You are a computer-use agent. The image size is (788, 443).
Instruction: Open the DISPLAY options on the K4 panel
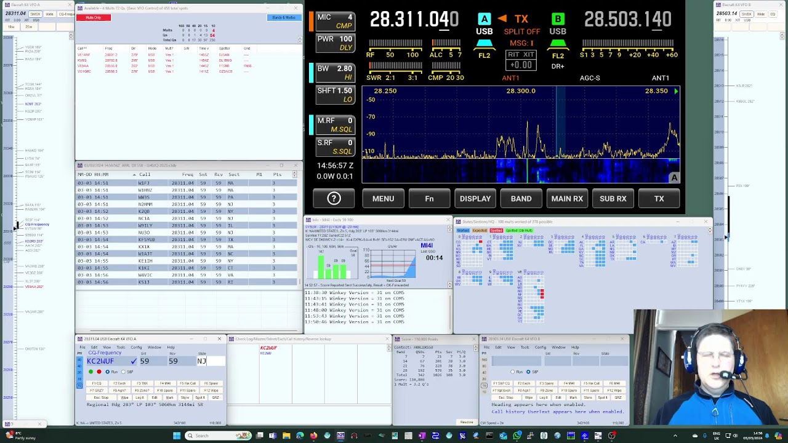[475, 199]
